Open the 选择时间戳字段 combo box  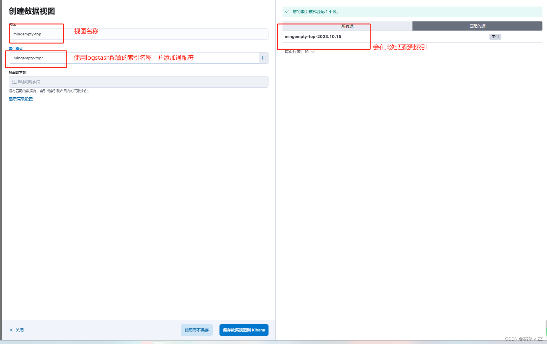click(139, 82)
